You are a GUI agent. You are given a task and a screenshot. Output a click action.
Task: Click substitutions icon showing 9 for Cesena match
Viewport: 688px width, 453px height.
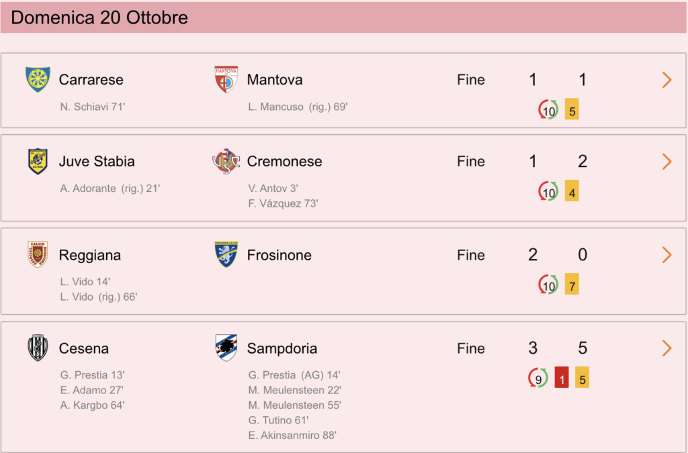538,378
